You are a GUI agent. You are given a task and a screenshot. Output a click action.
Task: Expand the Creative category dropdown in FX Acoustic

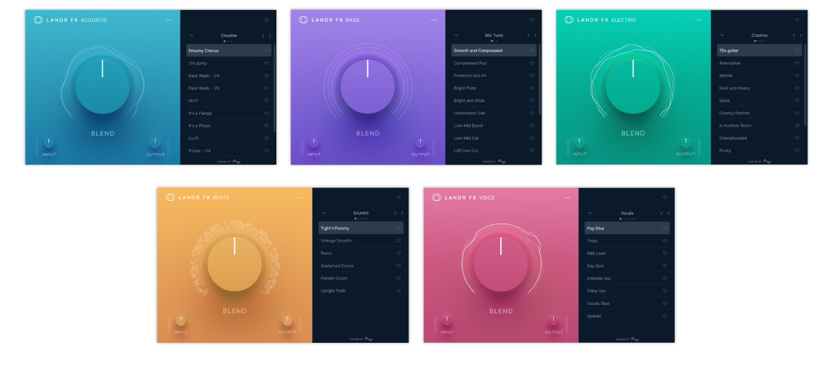(191, 36)
